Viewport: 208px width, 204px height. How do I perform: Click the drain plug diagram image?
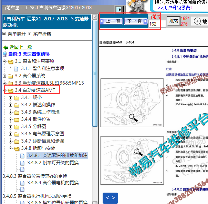tap(132, 103)
